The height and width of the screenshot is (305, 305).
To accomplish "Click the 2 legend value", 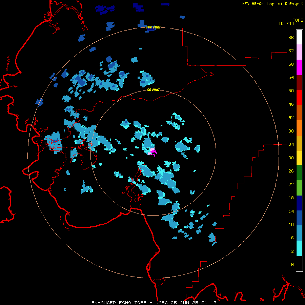I will point(292,251).
